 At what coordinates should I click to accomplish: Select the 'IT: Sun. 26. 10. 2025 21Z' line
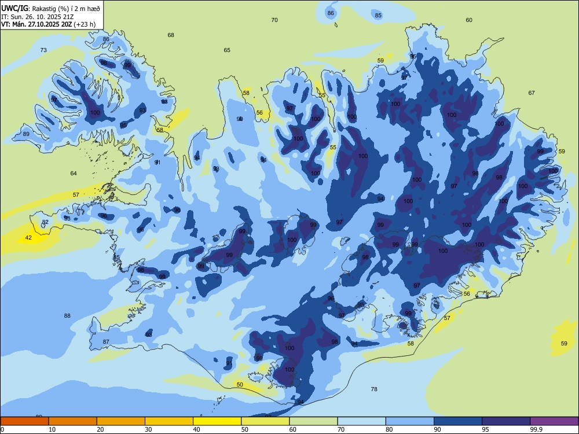tap(37, 17)
